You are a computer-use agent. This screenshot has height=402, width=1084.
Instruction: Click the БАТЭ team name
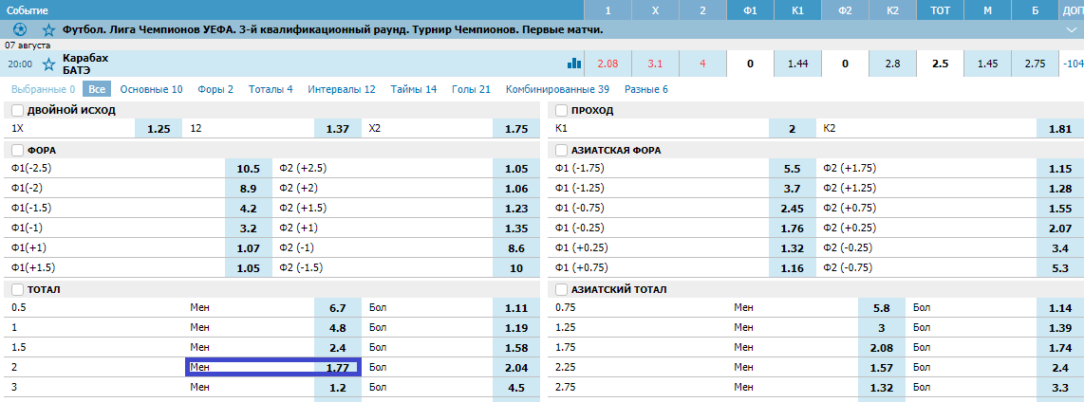click(x=77, y=69)
